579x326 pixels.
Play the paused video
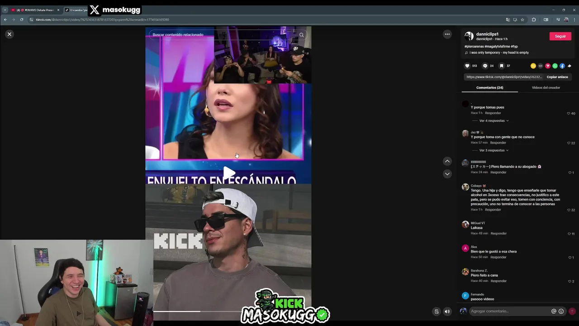228,173
